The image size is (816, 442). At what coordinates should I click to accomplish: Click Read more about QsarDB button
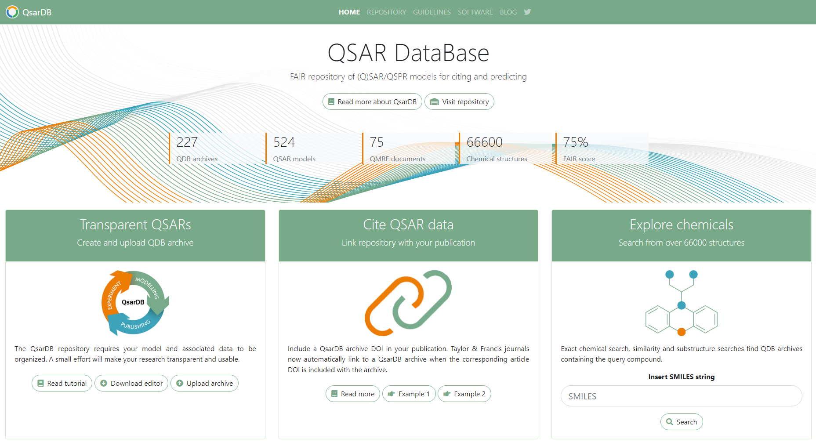(x=372, y=101)
